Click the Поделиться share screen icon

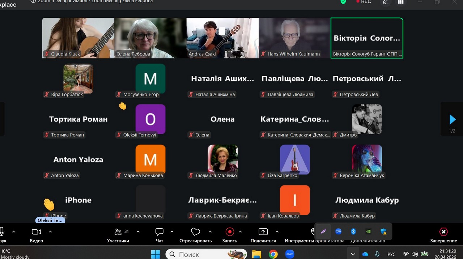click(263, 232)
